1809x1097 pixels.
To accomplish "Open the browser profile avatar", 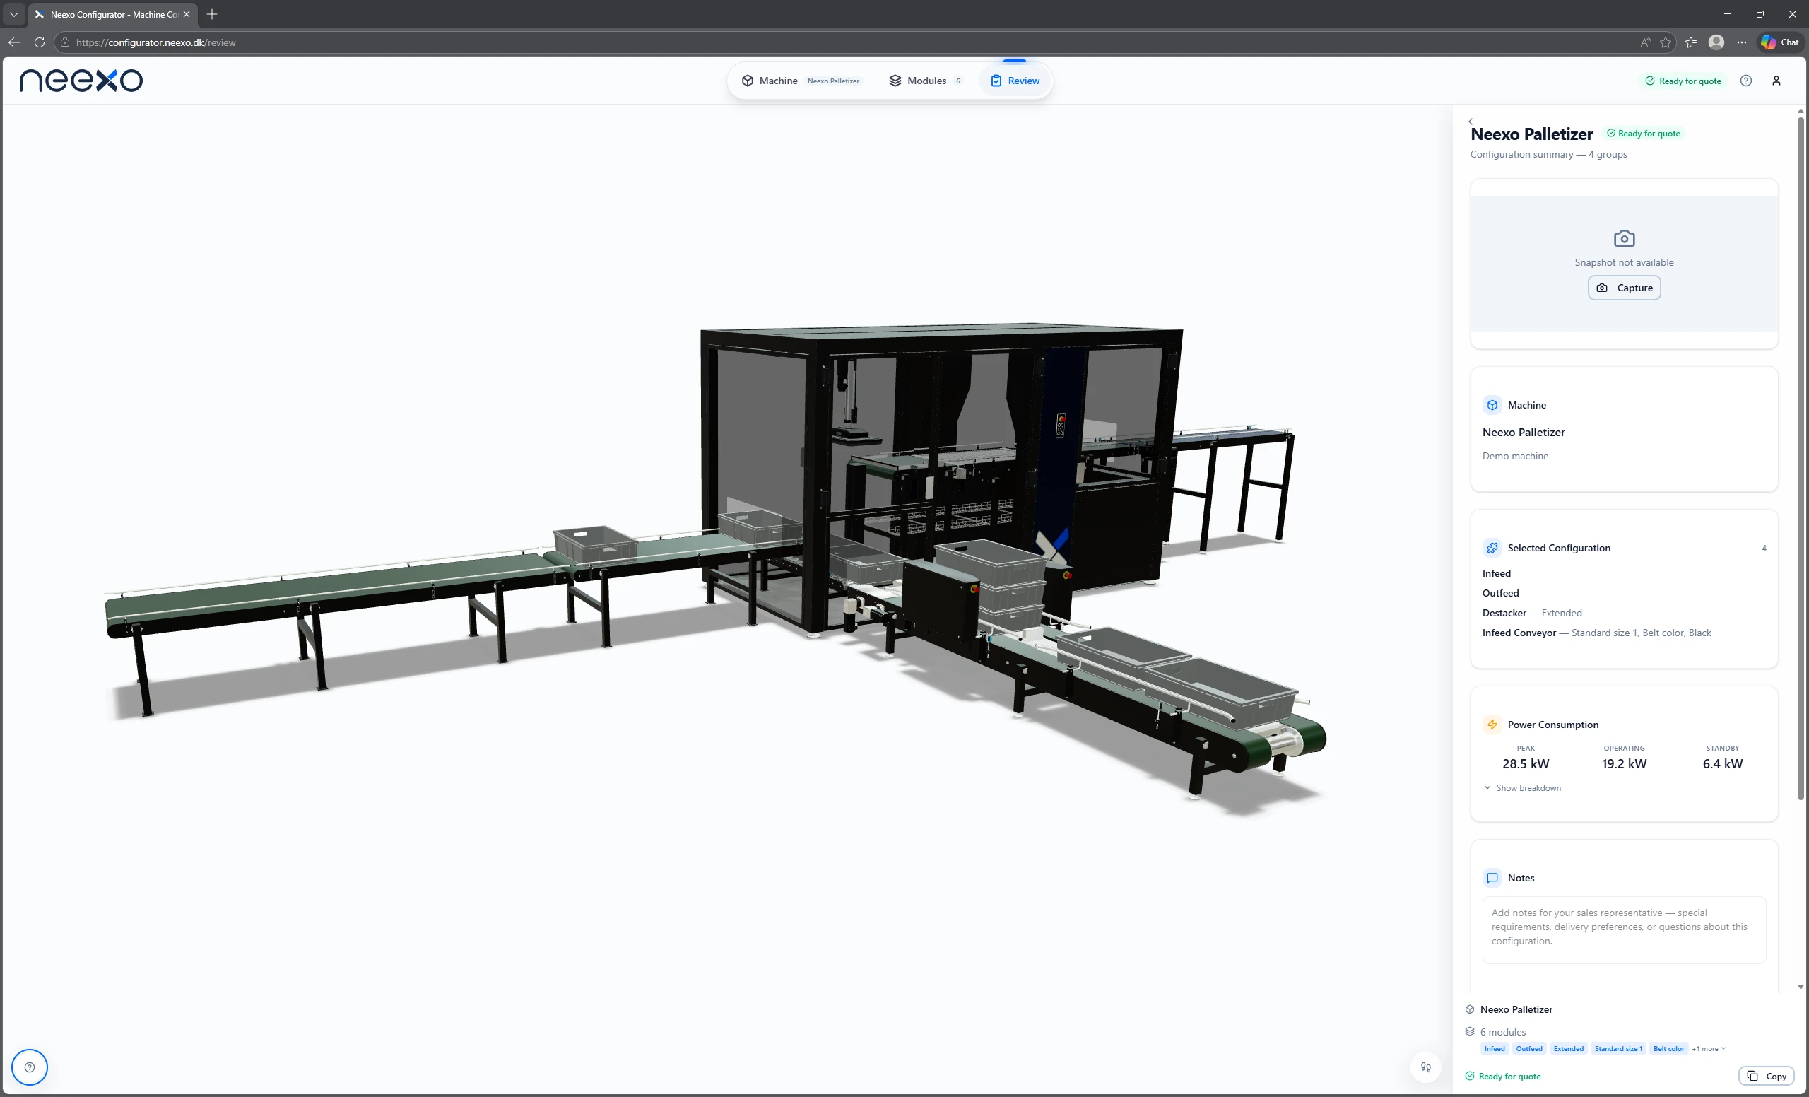I will click(1716, 42).
